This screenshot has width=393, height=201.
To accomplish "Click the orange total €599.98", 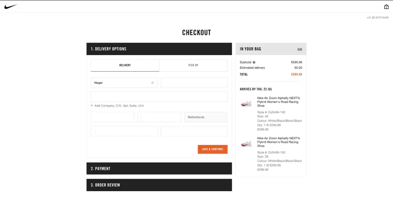I will coord(296,74).
